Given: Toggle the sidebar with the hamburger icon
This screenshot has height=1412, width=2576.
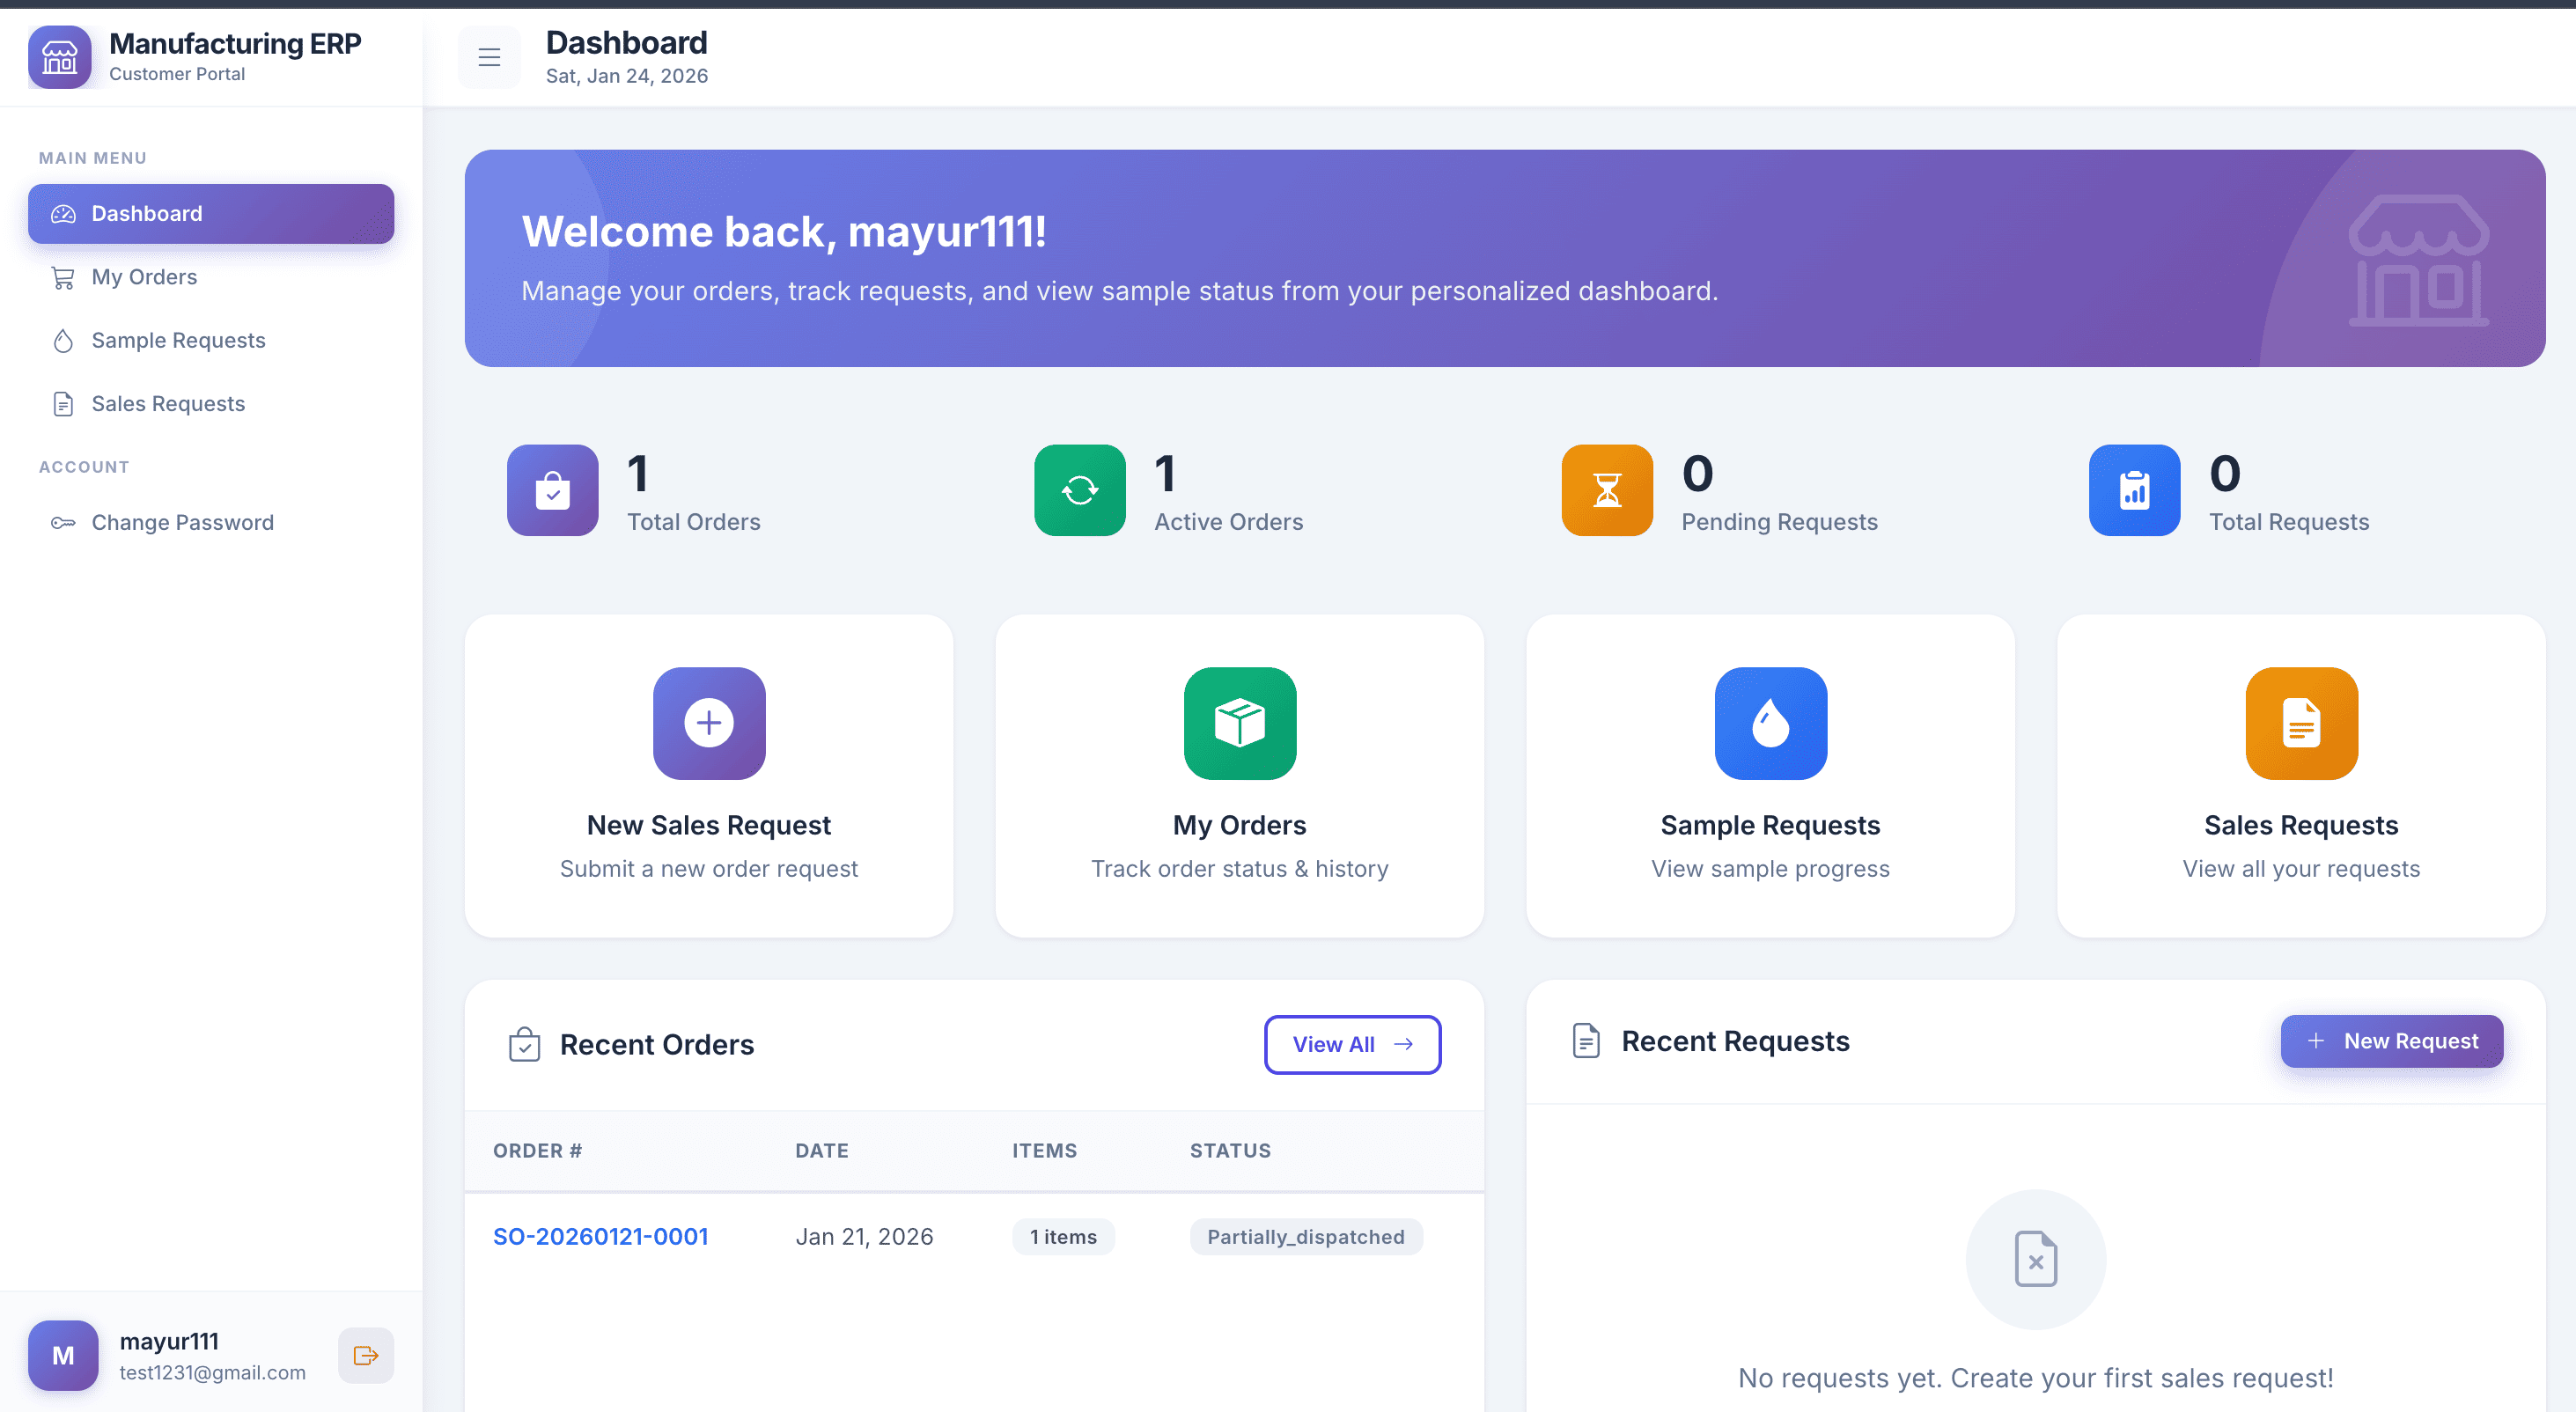Looking at the screenshot, I should click(489, 58).
